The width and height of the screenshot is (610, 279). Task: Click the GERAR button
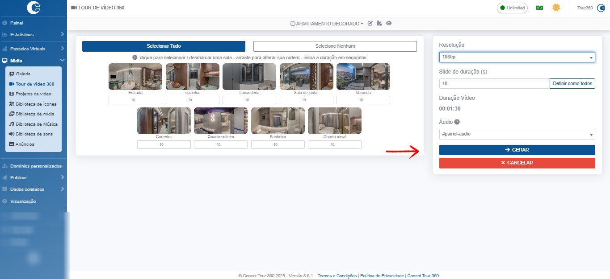click(517, 150)
